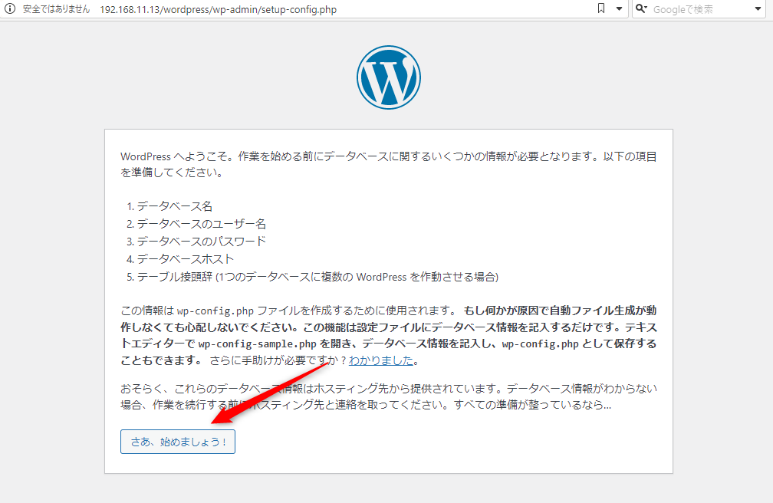Click the site information icon in address bar
773x503 pixels.
[10, 10]
